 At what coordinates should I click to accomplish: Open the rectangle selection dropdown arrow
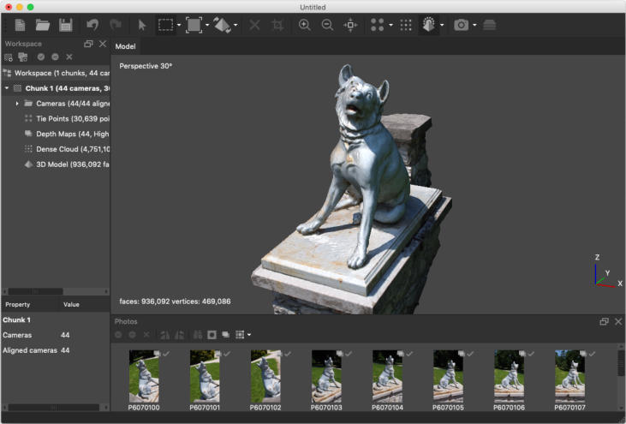point(179,26)
